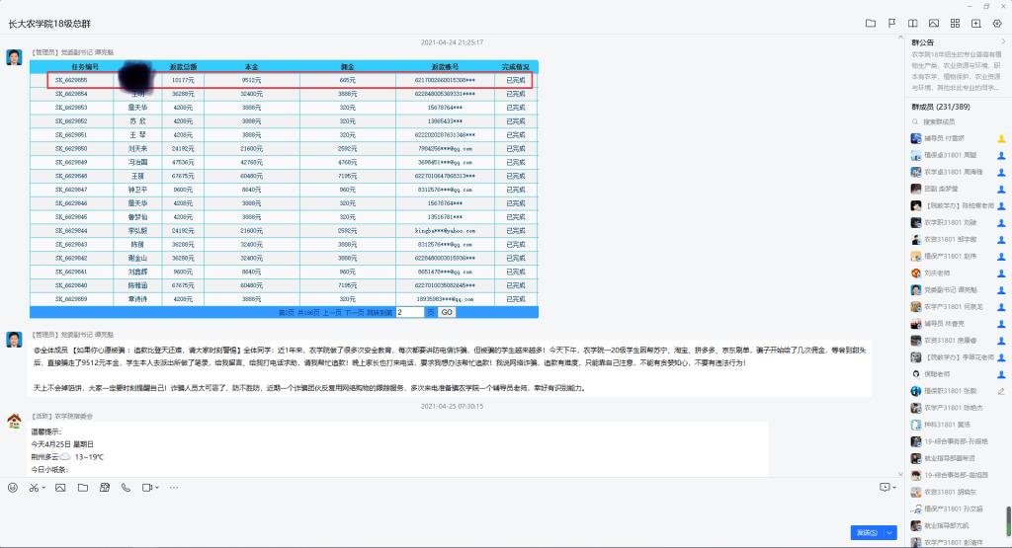Start a voice call with phone icon

126,487
